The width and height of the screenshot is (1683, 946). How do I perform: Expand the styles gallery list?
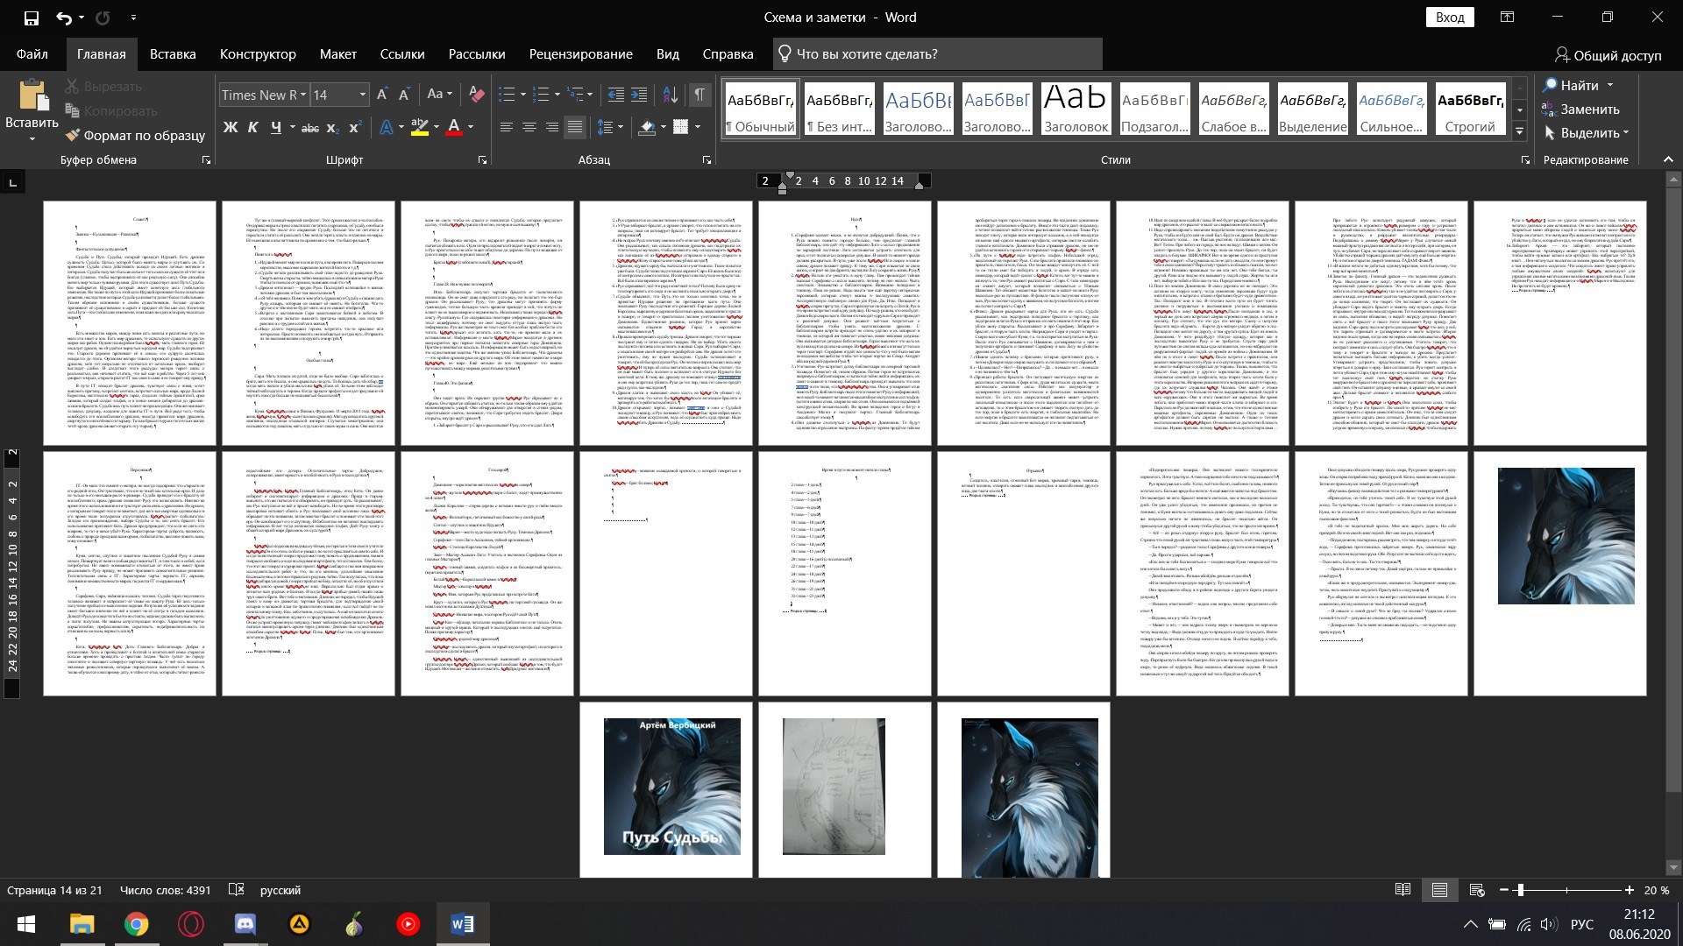pos(1520,131)
